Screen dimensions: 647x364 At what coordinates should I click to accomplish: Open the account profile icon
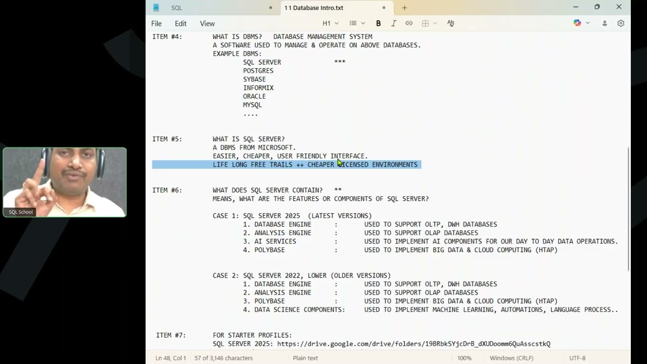pos(605,23)
